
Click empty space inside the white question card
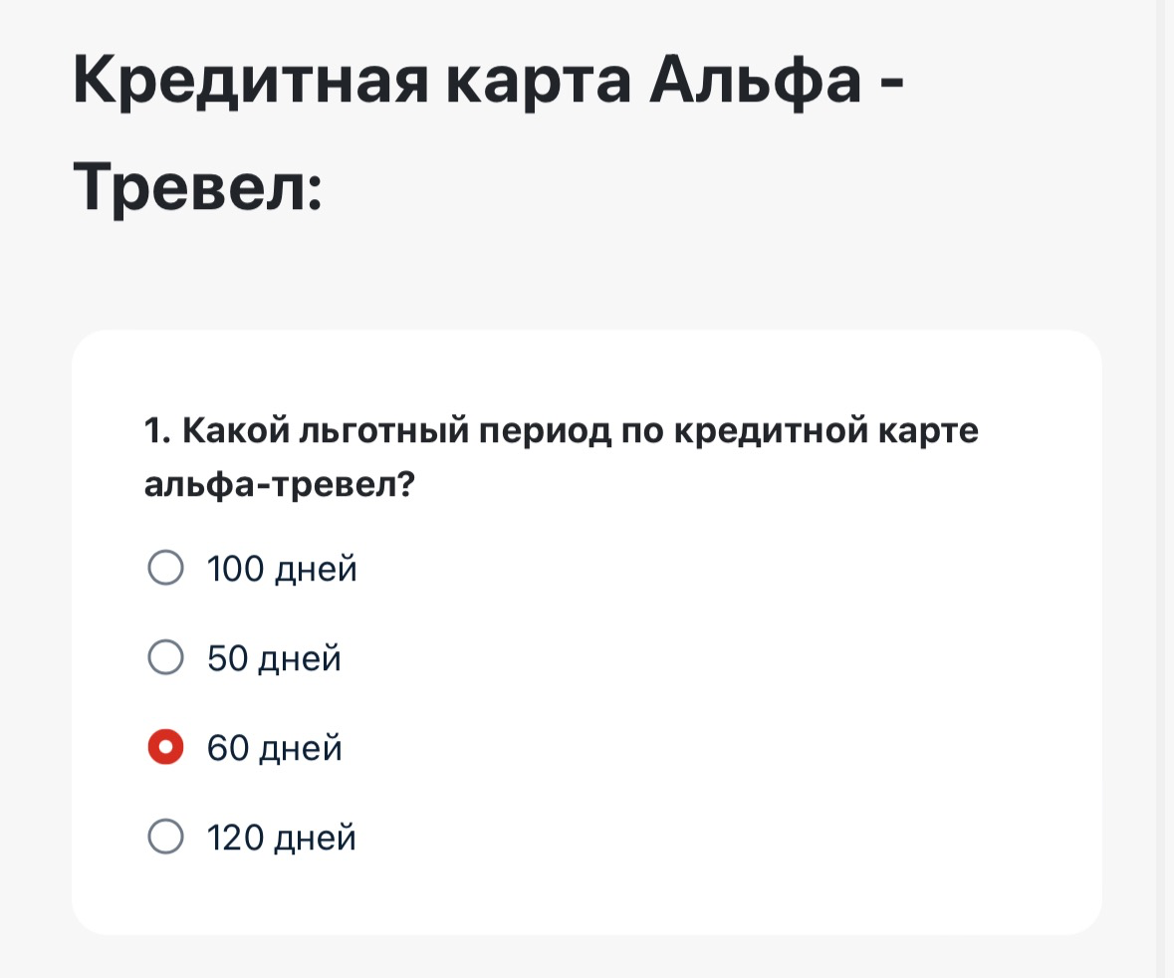[747, 697]
